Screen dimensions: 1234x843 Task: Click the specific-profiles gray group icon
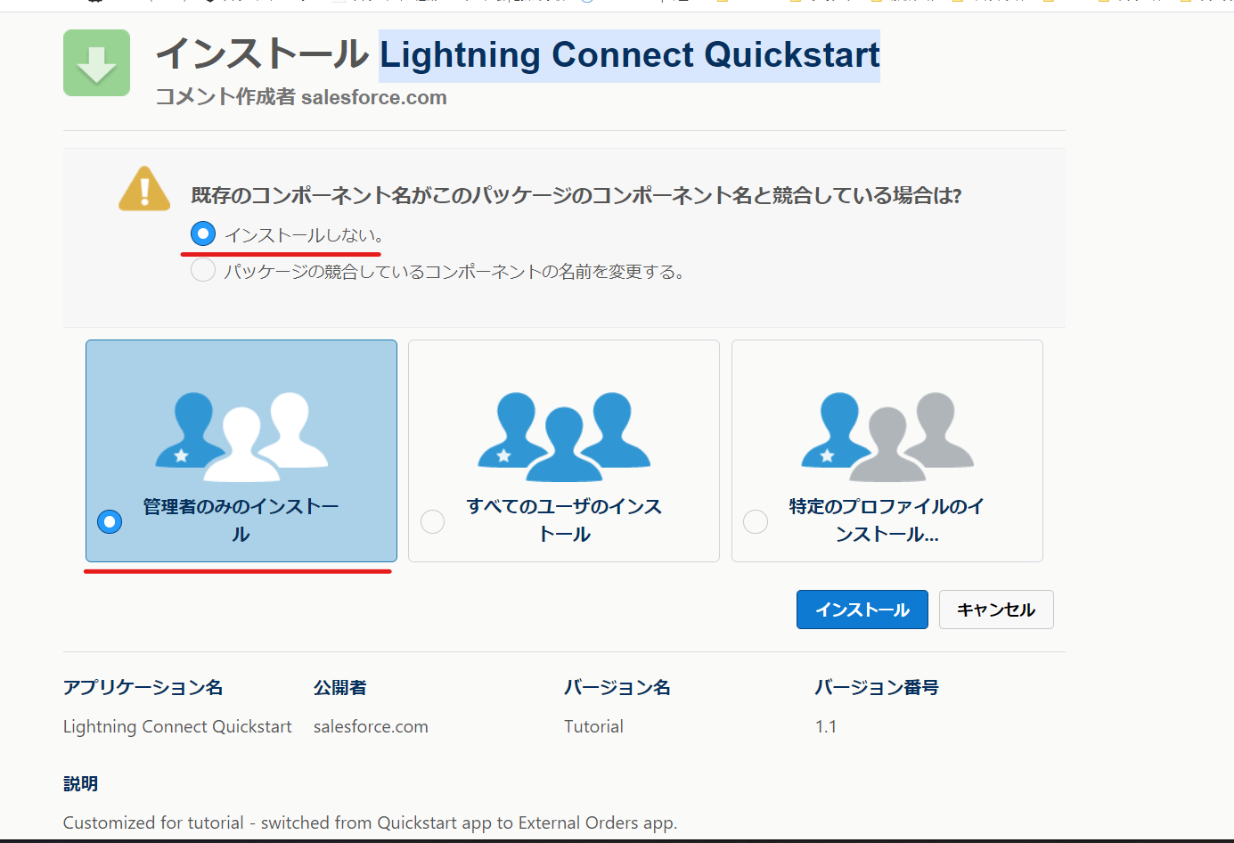887,437
